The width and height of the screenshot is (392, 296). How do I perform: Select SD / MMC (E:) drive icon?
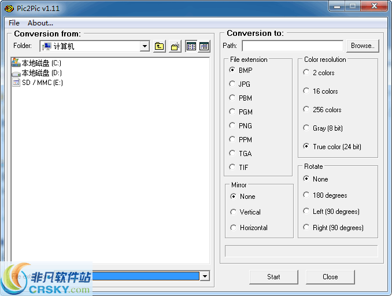pyautogui.click(x=16, y=83)
